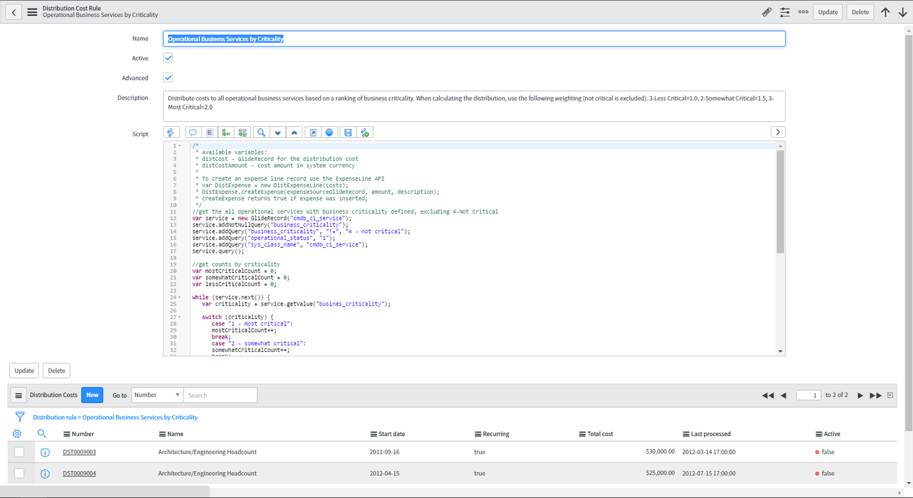Disable the Advanced checkbox
This screenshot has width=913, height=498.
point(168,77)
